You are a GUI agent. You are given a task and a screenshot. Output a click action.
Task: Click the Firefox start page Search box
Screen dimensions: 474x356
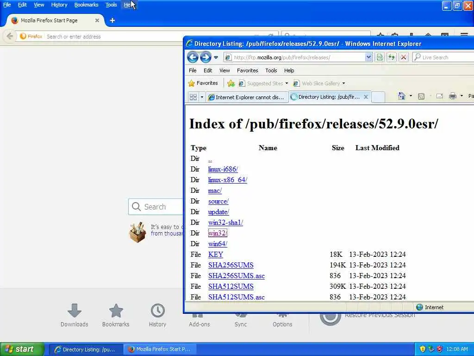(x=156, y=207)
